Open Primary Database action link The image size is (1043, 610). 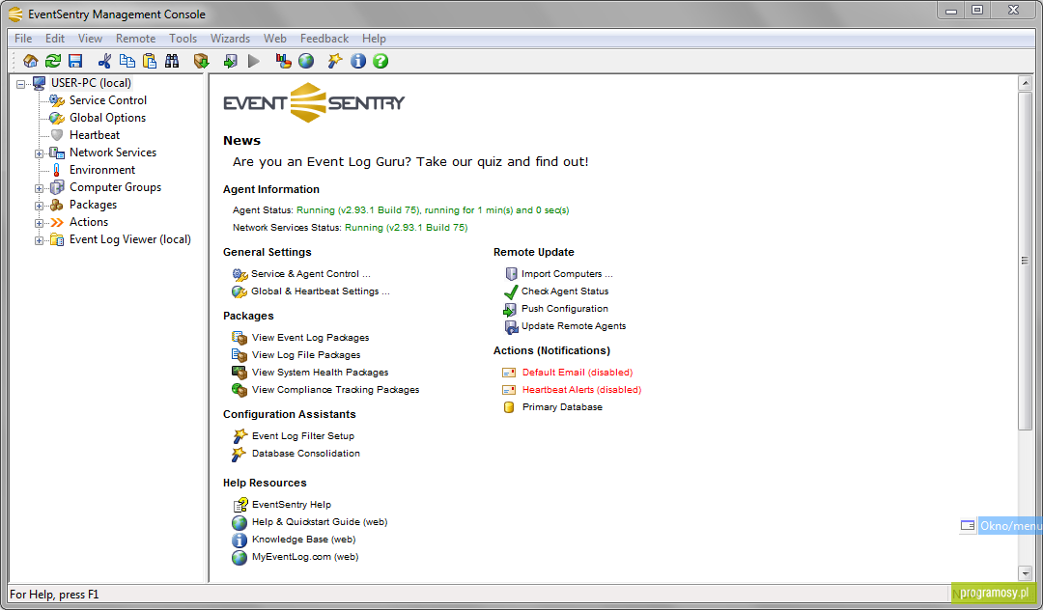pyautogui.click(x=562, y=406)
